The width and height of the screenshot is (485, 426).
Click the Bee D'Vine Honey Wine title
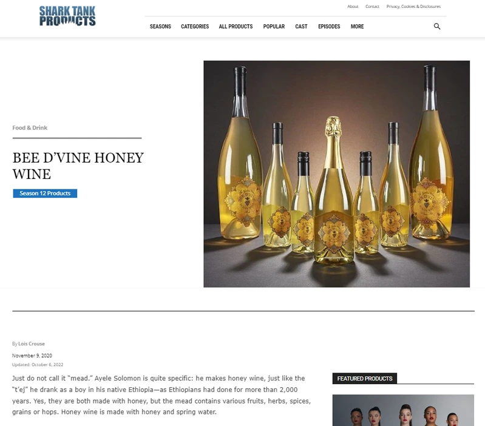(x=78, y=166)
